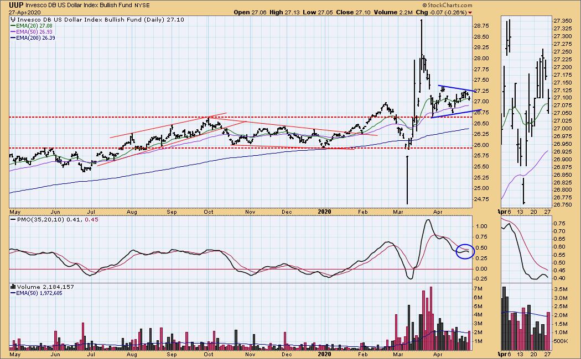This screenshot has height=359, width=581.
Task: Select the EMA(50) 26.93 legend entry
Action: tap(32, 32)
